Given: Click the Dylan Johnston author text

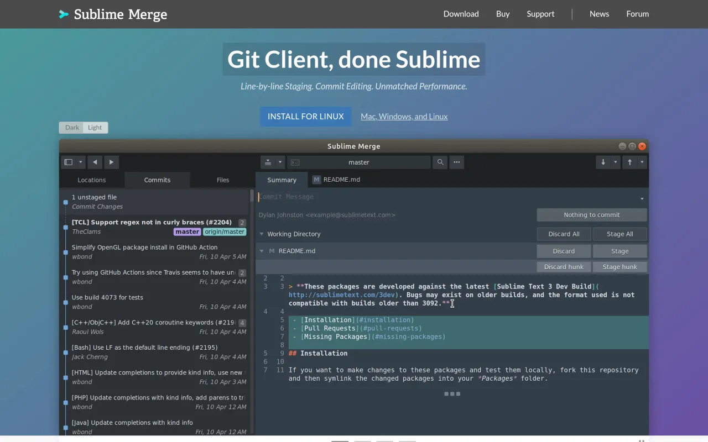Looking at the screenshot, I should [327, 215].
